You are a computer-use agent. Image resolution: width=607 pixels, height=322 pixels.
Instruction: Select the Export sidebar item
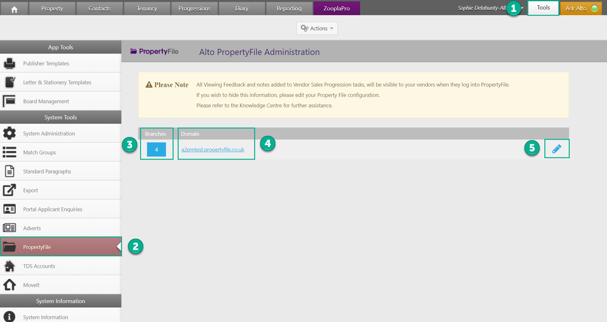[61, 190]
